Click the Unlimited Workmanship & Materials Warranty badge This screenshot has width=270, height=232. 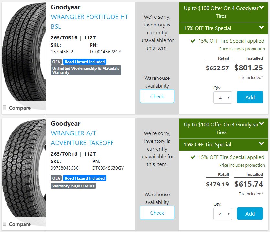tap(86, 70)
